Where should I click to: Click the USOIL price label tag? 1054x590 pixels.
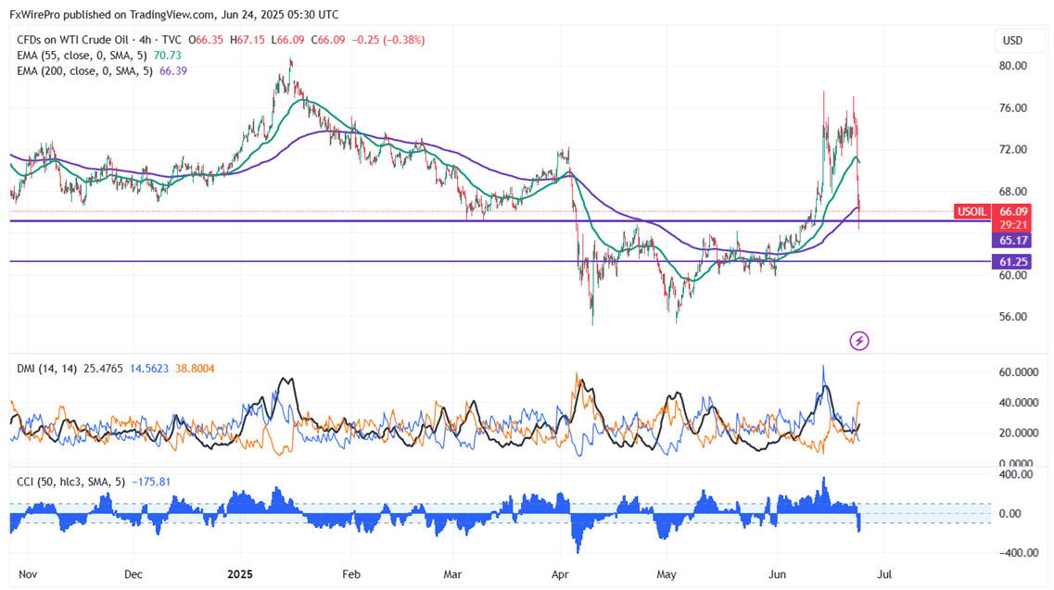pos(971,212)
